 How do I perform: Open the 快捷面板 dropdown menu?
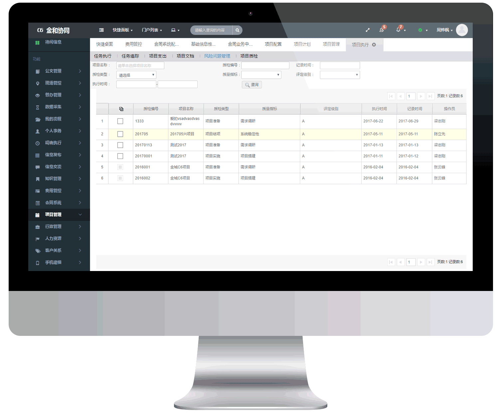pos(122,30)
